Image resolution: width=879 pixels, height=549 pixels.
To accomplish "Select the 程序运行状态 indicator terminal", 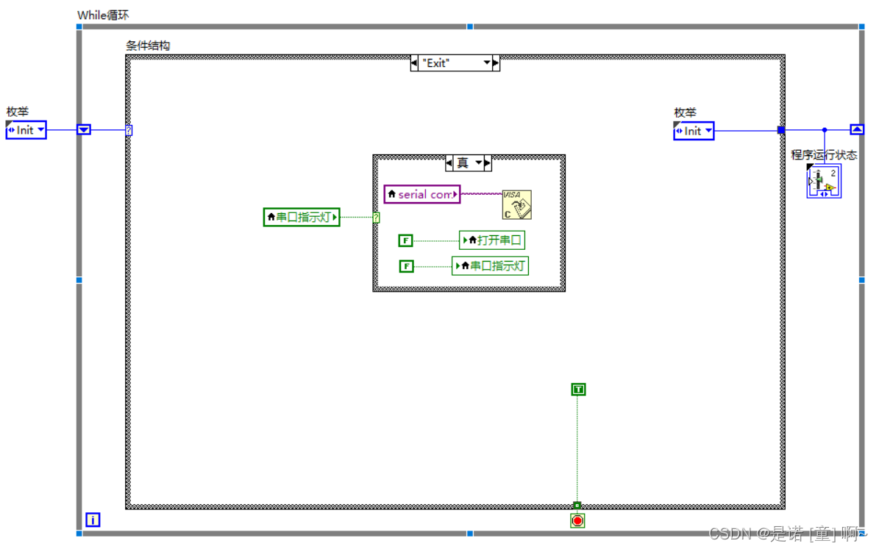I will coord(824,181).
